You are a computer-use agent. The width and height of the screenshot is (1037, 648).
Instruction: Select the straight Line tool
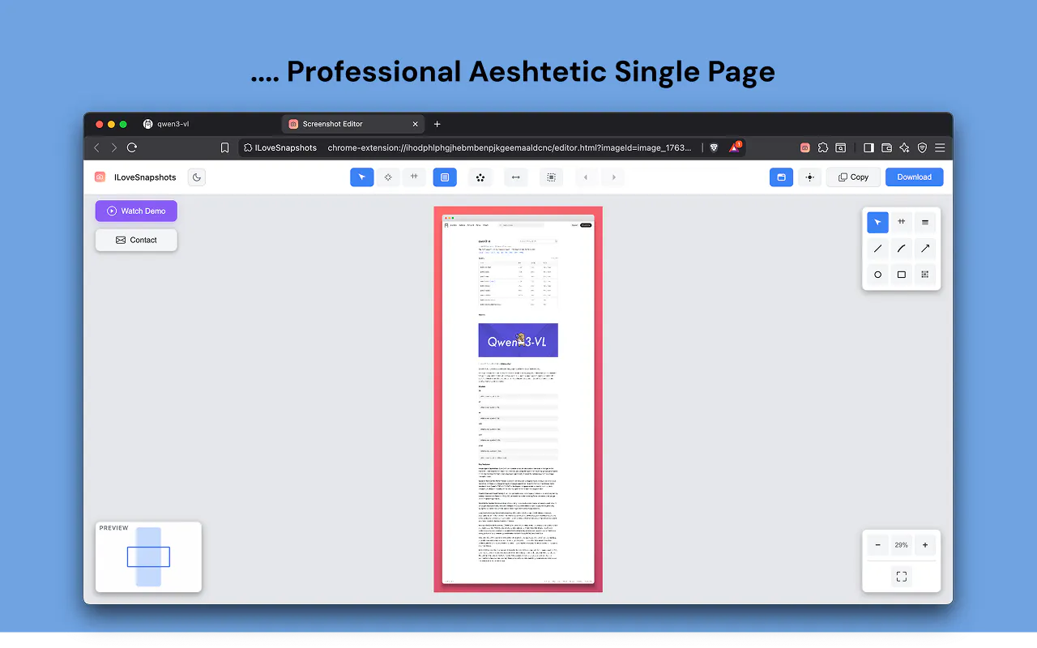877,249
